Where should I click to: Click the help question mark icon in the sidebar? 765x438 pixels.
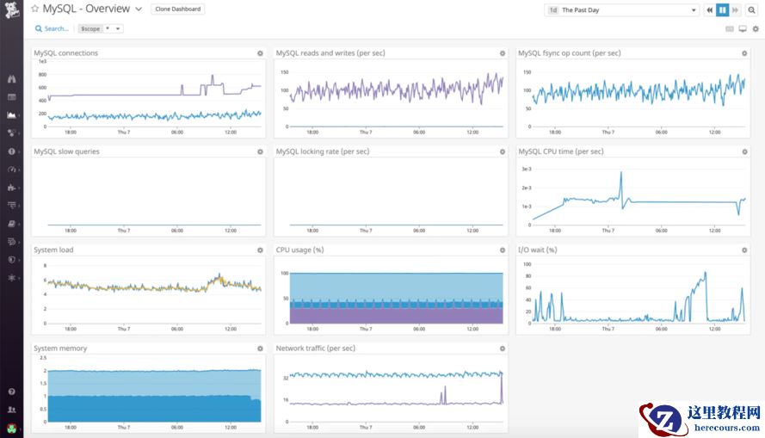11,392
